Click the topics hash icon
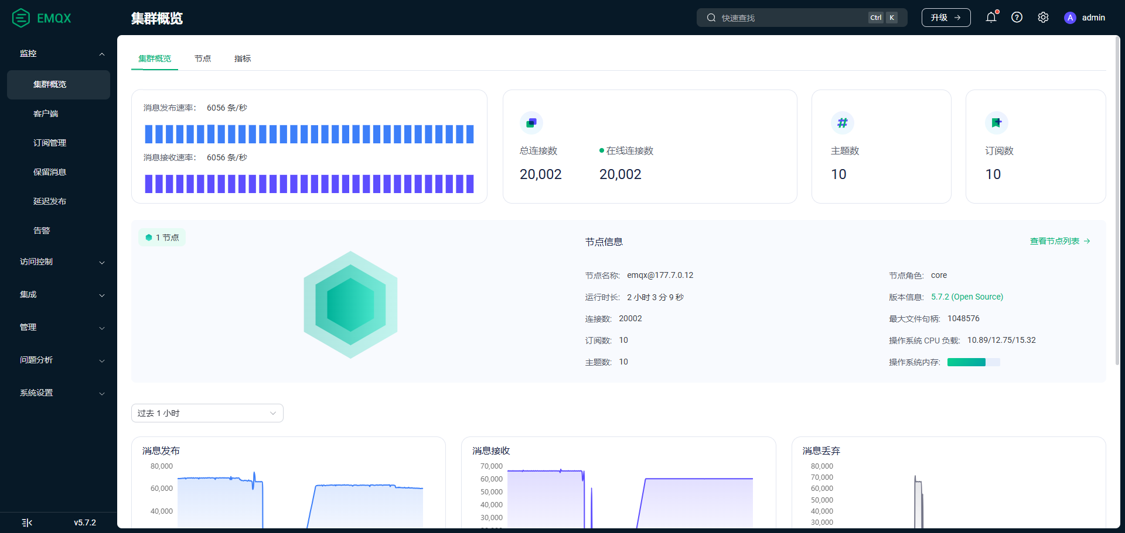 click(843, 123)
